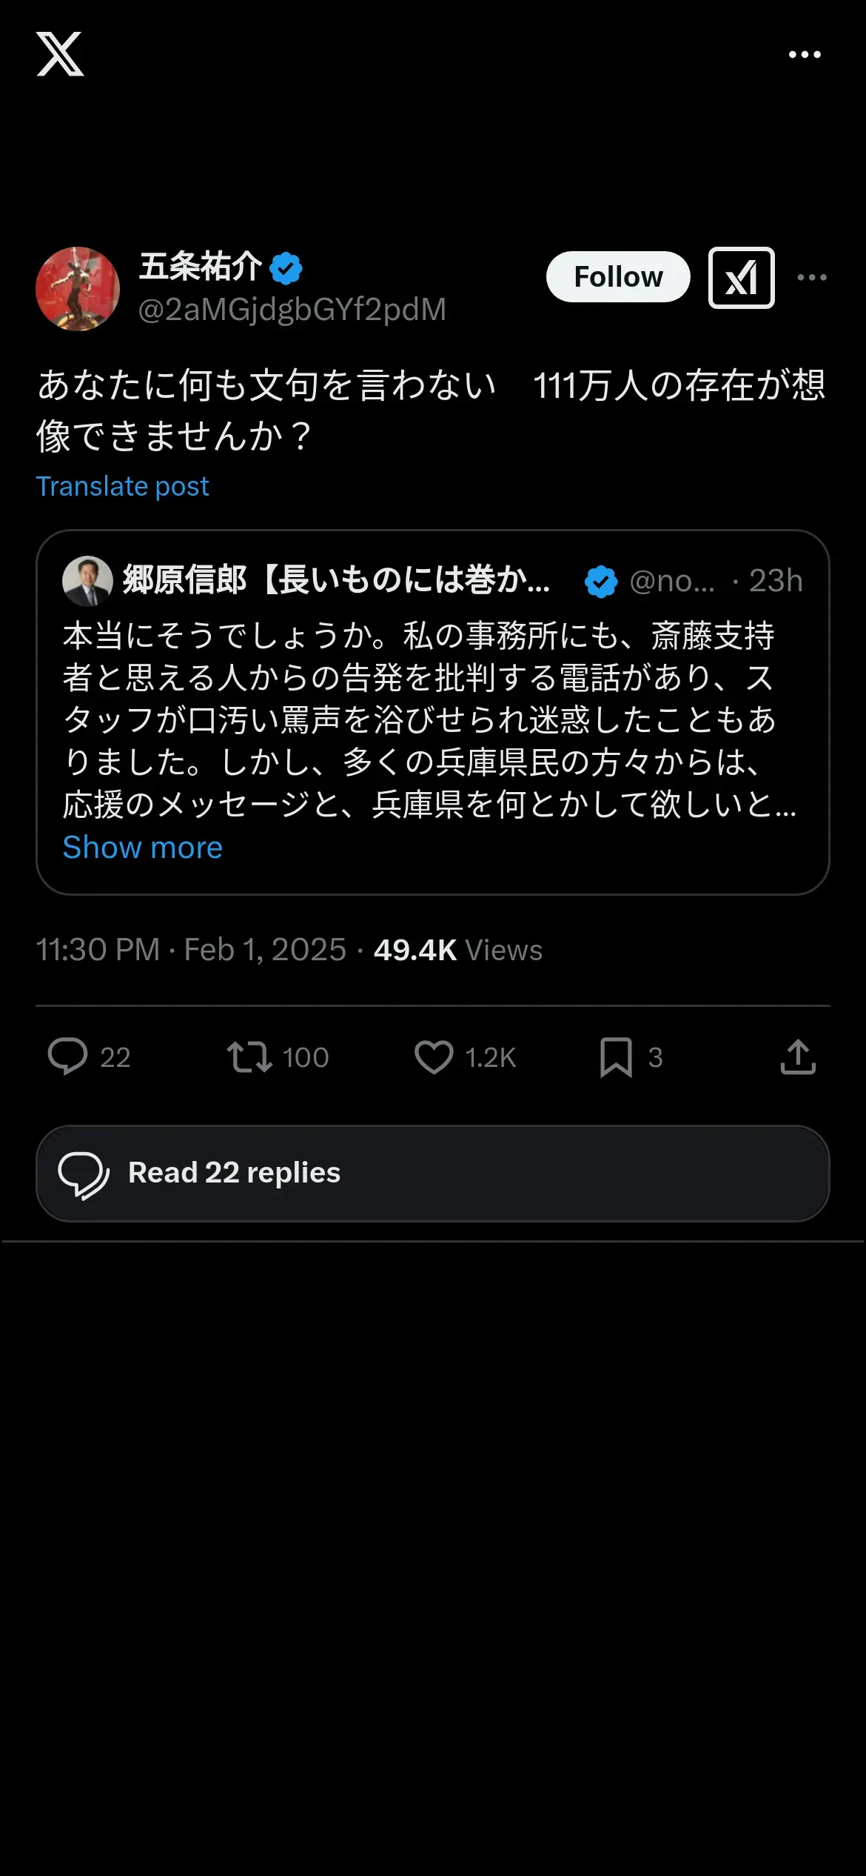866x1876 pixels.
Task: Open Read 22 replies
Action: pyautogui.click(x=433, y=1174)
